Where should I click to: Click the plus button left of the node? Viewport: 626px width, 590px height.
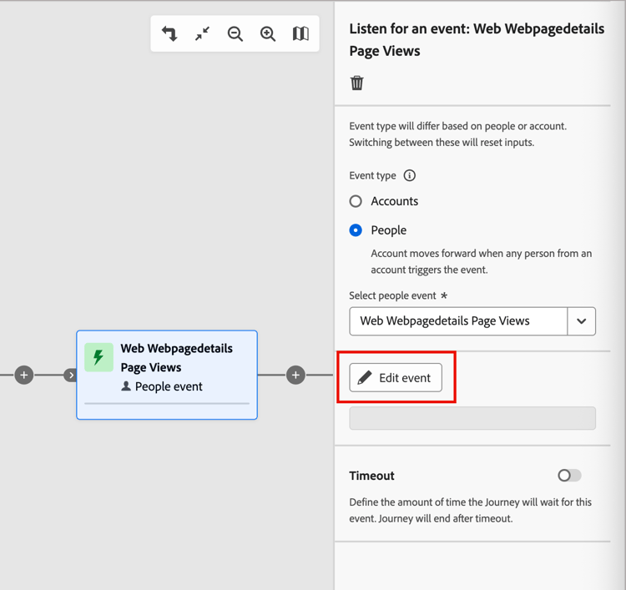(x=24, y=376)
